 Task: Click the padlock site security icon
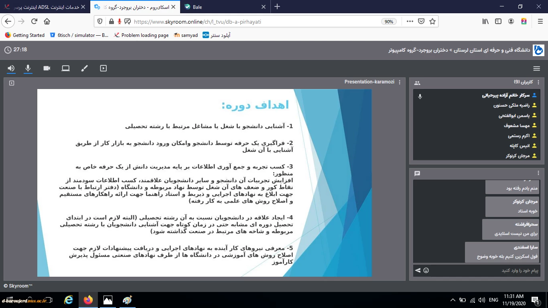point(111,22)
